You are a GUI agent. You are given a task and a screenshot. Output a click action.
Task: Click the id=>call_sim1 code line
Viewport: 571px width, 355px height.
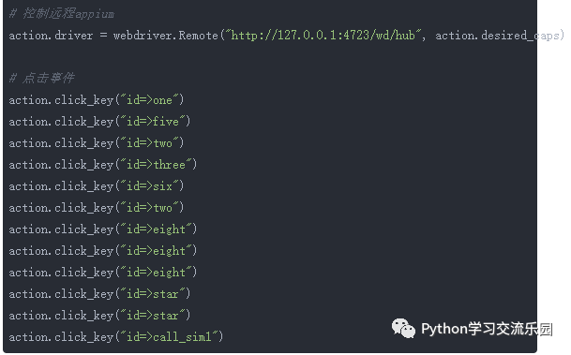116,337
